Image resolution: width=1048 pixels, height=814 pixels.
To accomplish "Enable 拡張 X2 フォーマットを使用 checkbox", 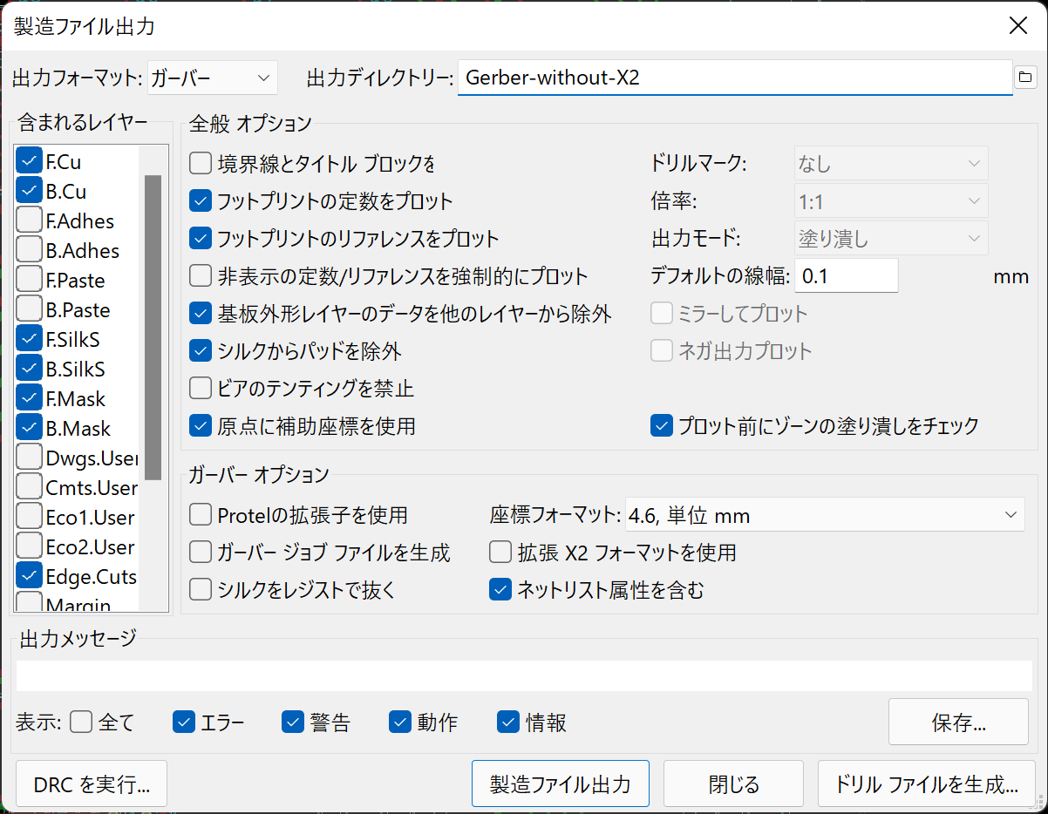I will pyautogui.click(x=500, y=553).
